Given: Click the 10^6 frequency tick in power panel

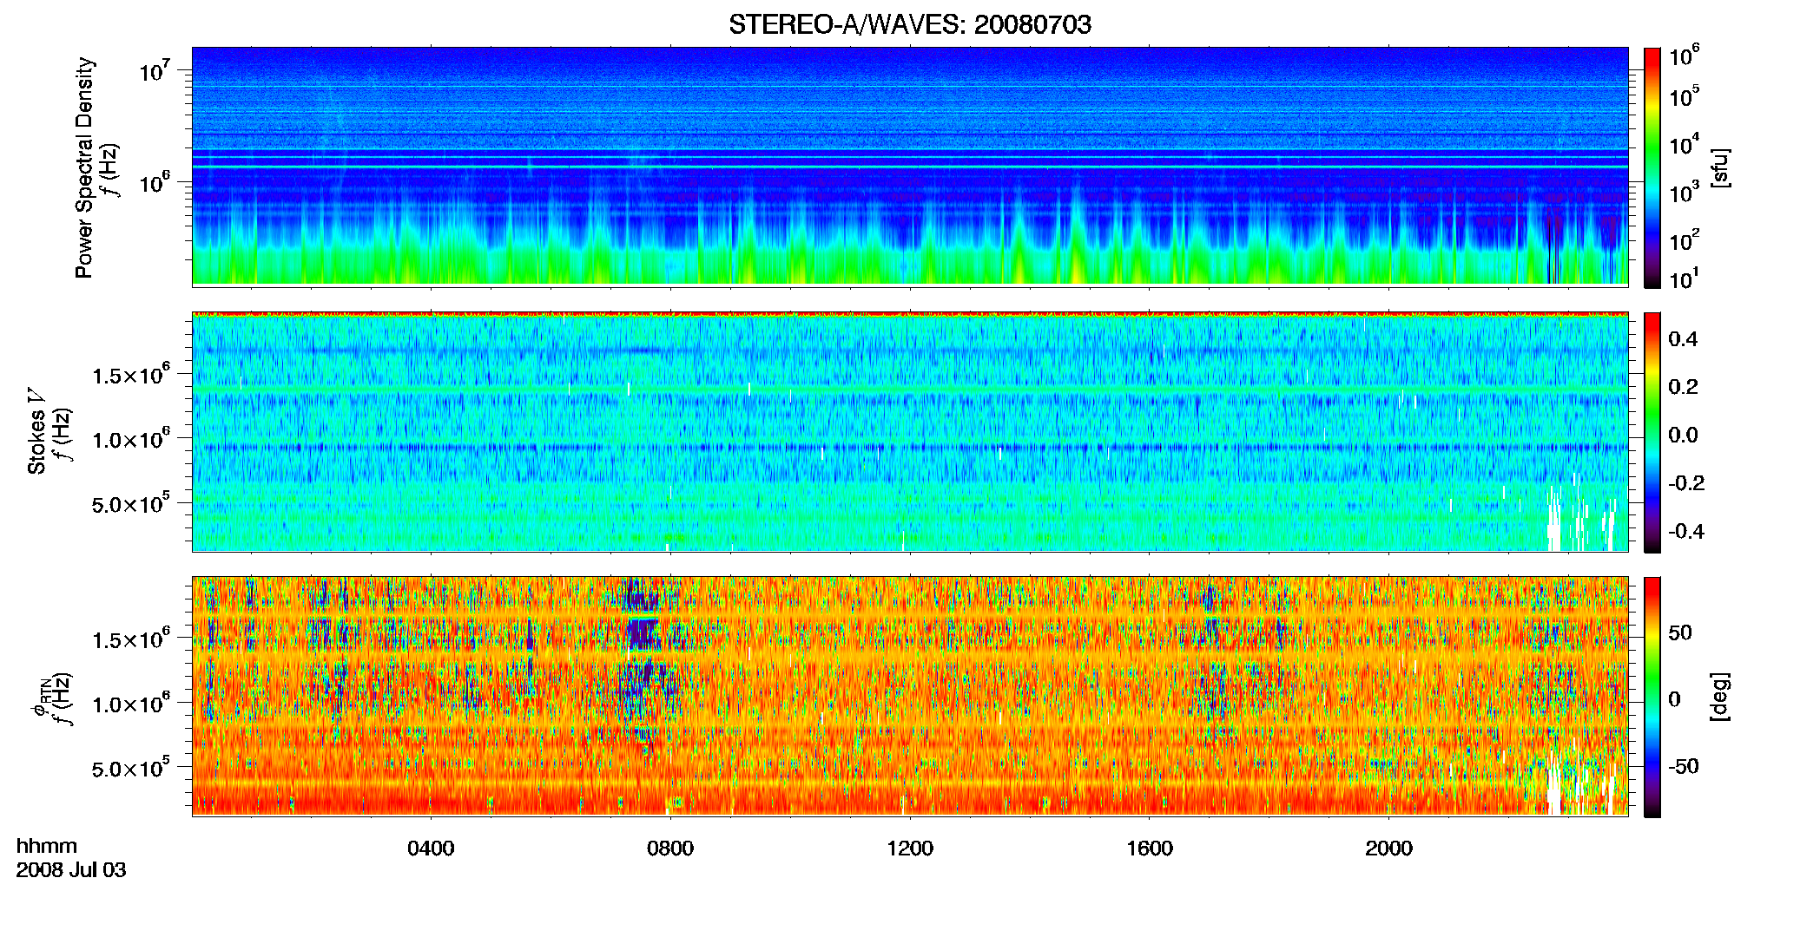Looking at the screenshot, I should pos(154,181).
